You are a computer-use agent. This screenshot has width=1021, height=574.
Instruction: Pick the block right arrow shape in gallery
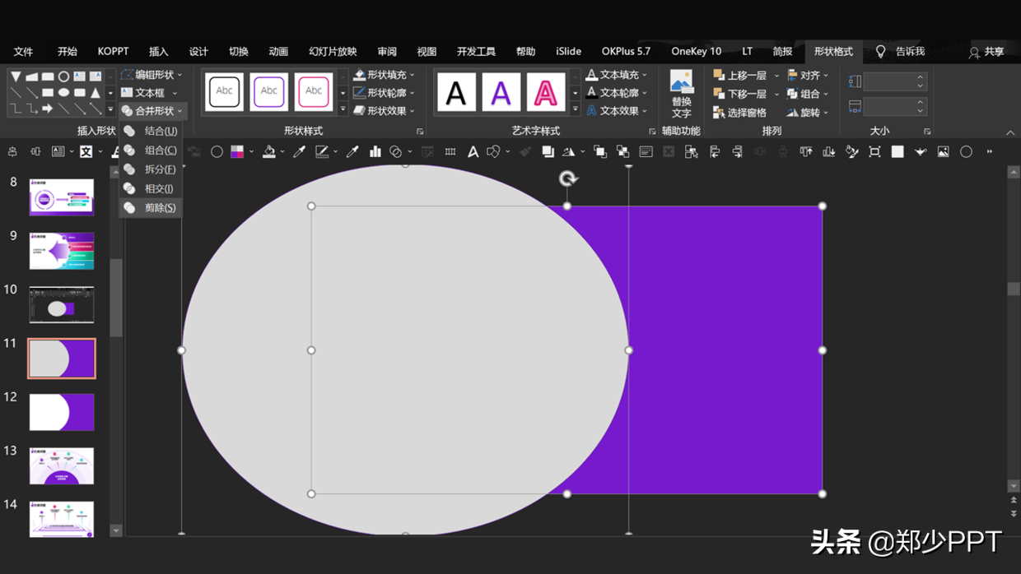[x=48, y=109]
